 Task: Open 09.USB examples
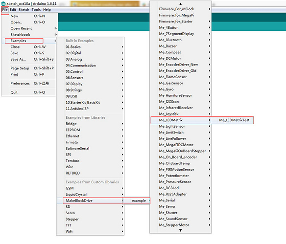click(x=91, y=96)
